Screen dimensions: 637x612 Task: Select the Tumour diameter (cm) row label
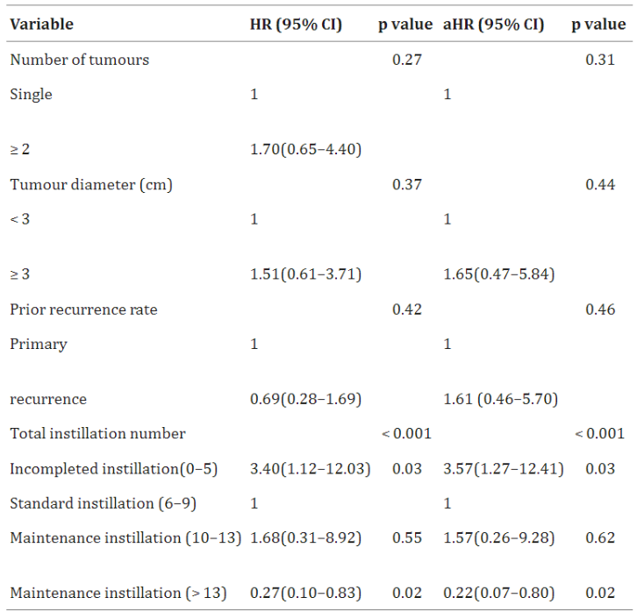pos(91,185)
